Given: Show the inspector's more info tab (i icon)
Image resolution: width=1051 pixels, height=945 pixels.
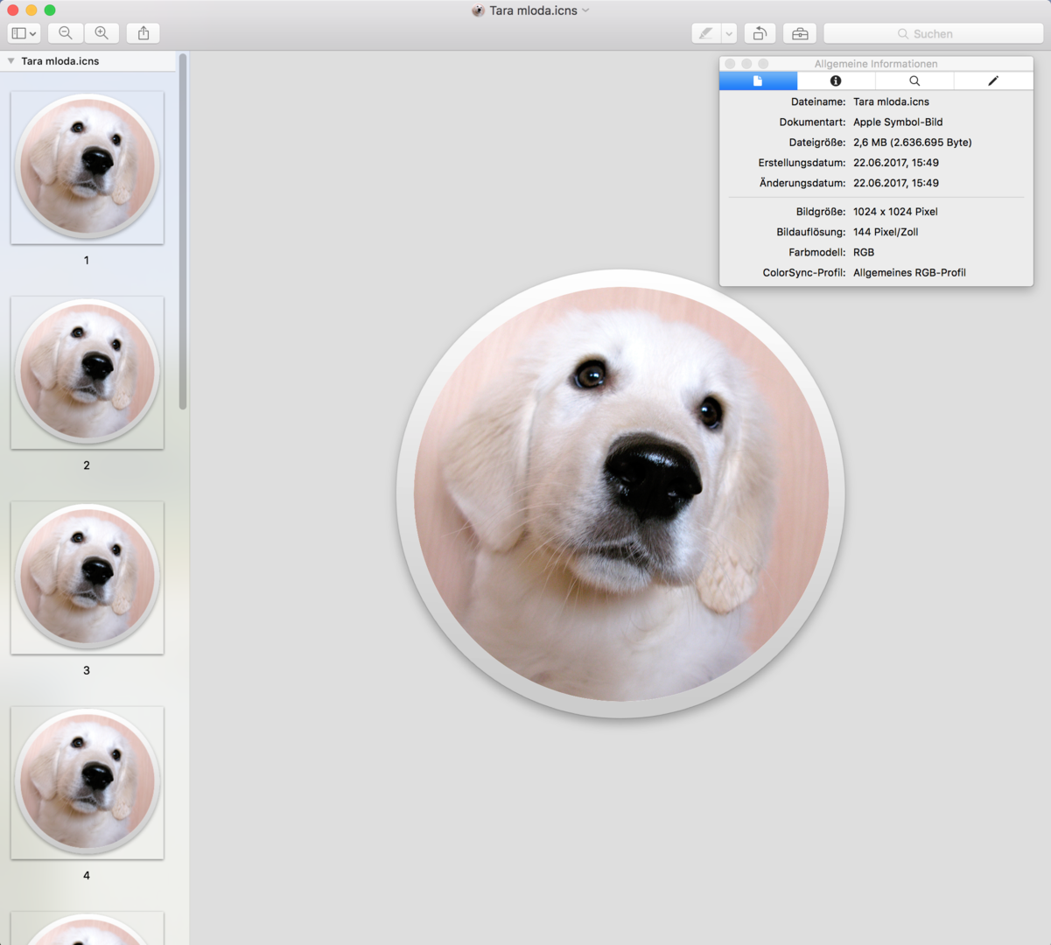Looking at the screenshot, I should 836,80.
